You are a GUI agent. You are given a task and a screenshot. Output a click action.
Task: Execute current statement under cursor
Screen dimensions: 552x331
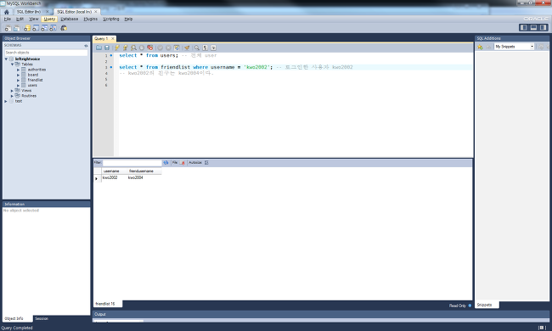(x=125, y=48)
